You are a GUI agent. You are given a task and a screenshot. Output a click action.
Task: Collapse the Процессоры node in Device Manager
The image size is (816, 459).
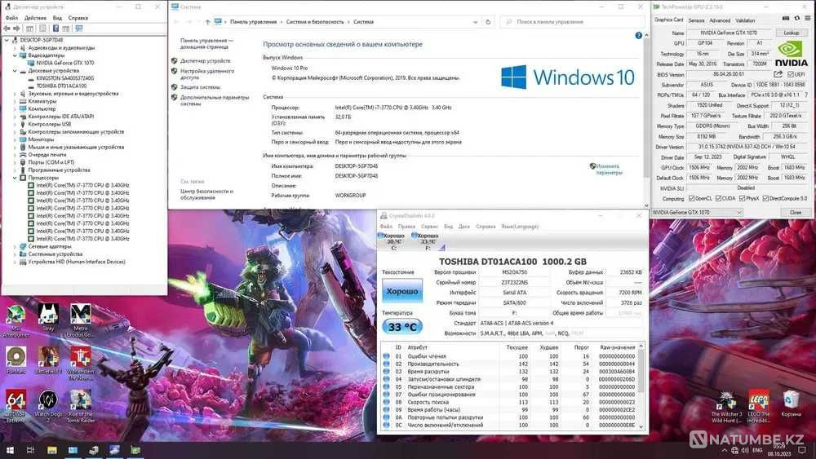click(15, 178)
